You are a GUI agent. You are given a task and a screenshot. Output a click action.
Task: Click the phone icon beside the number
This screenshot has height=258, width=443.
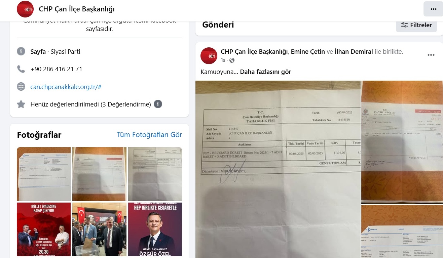[x=21, y=69]
